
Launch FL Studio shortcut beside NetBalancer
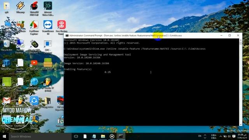pos(48,82)
